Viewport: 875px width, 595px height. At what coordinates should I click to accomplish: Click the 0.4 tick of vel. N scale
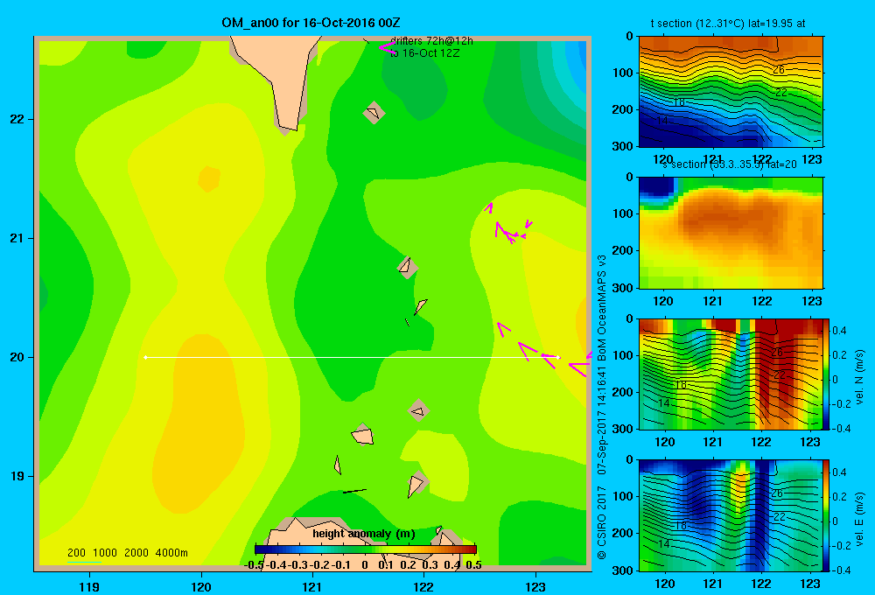(x=840, y=331)
